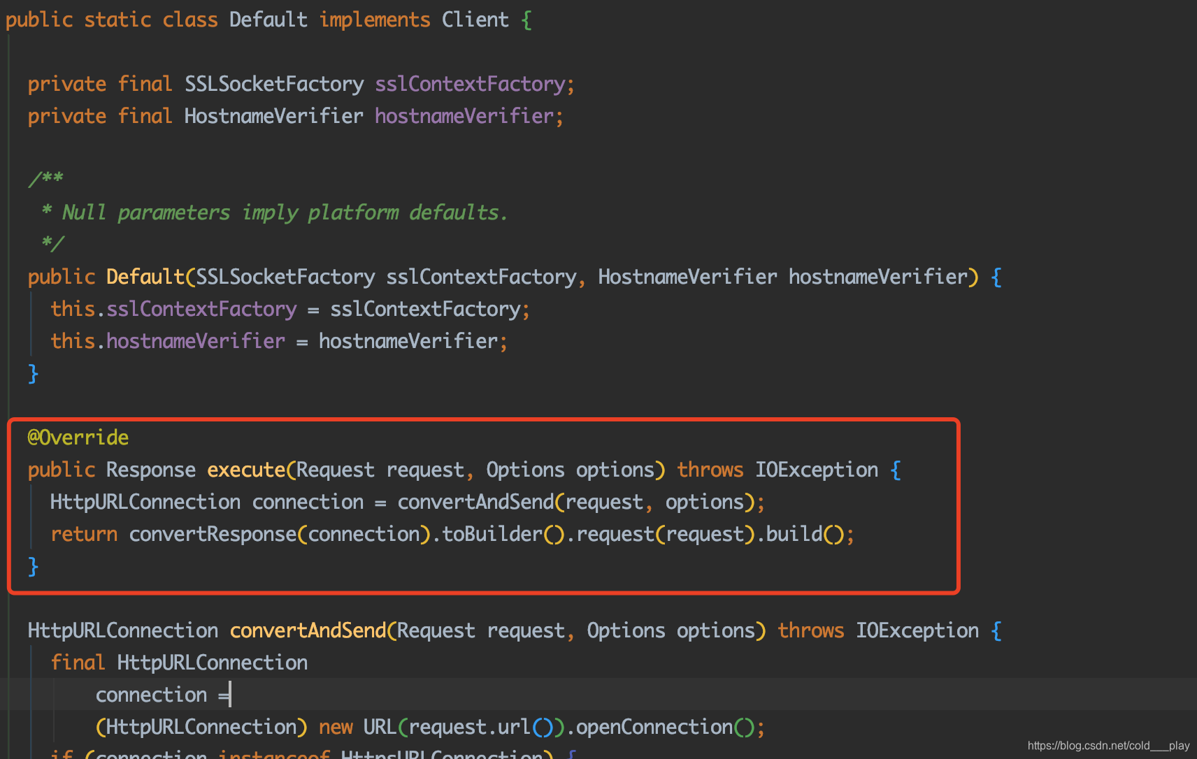Click the return keyword in execute

click(84, 534)
